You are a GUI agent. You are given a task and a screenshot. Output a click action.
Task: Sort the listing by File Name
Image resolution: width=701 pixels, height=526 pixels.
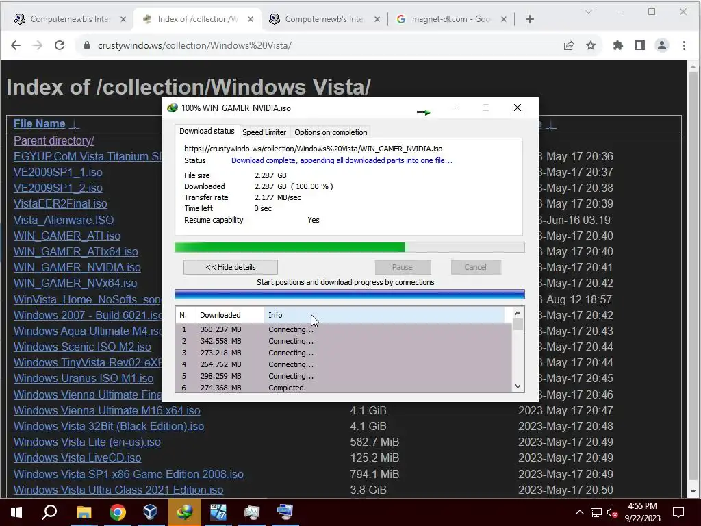[x=39, y=123]
